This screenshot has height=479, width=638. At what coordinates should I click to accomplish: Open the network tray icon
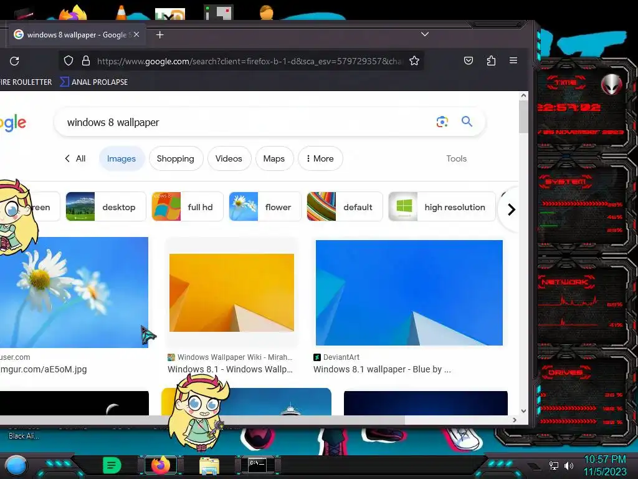pyautogui.click(x=554, y=465)
